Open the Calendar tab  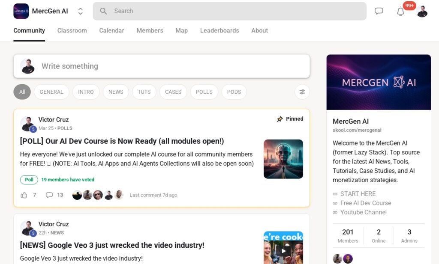112,30
